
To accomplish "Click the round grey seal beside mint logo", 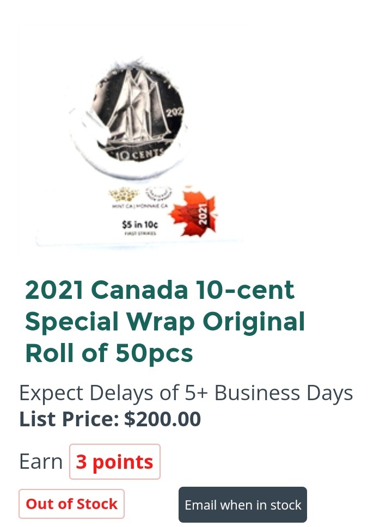I will (x=158, y=194).
